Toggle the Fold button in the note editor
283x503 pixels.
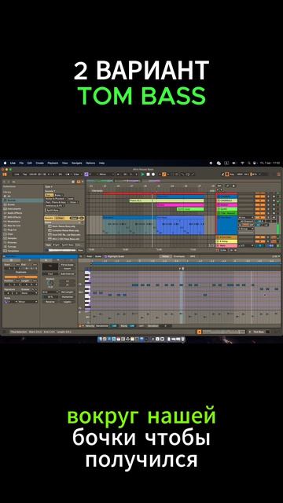[89, 256]
